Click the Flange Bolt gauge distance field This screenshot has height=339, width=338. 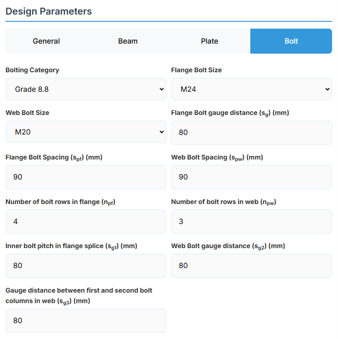[x=251, y=133]
